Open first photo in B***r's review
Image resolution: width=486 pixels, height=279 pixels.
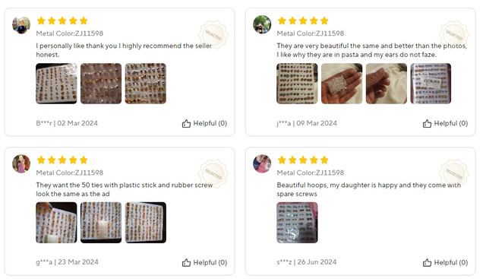[x=56, y=84]
